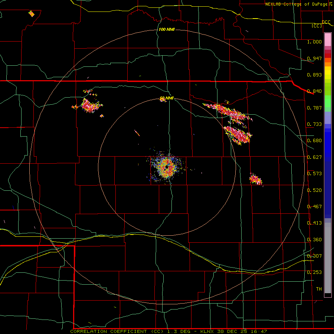Click the 0.467 legend value
334x334 pixels.
pyautogui.click(x=314, y=207)
